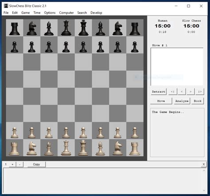
Task: Select the white pawn on g2
Action: point(117,133)
